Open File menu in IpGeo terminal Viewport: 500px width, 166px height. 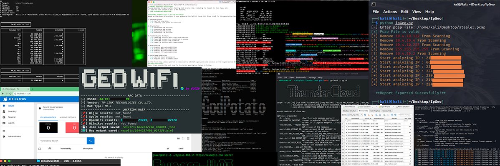click(376, 12)
